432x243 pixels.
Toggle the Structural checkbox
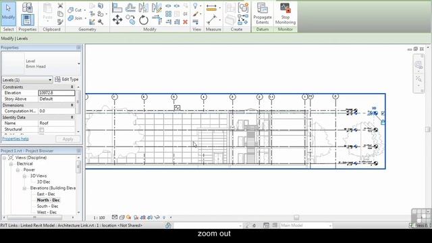(42, 130)
